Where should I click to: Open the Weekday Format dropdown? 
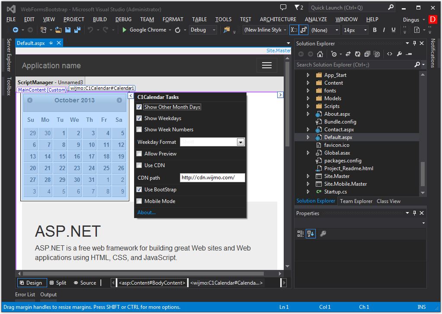[240, 142]
